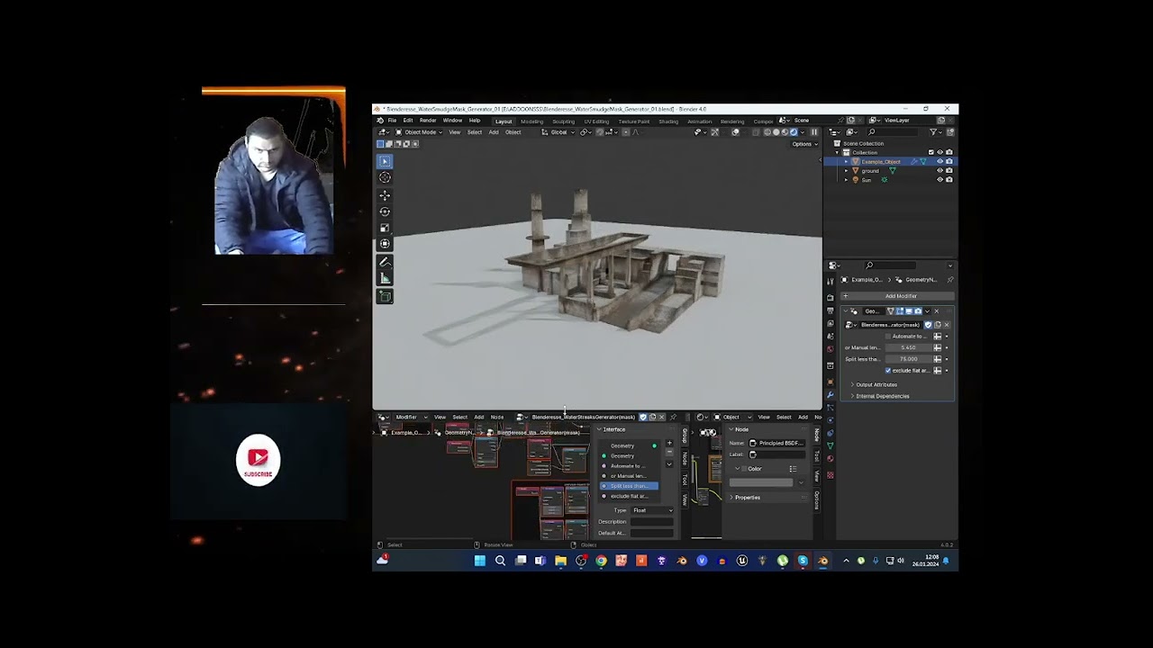Remove the GeometryNodes modifier with X
Screen dimensions: 1153x648
[x=937, y=311]
